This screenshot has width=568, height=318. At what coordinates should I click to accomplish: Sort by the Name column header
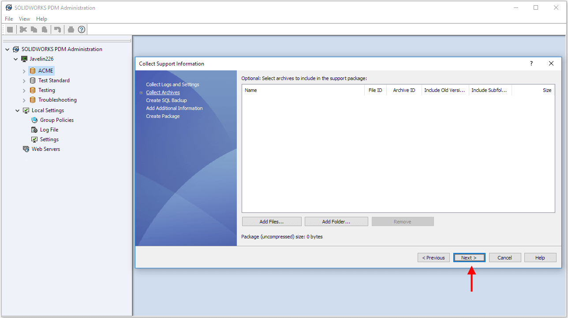coord(303,90)
